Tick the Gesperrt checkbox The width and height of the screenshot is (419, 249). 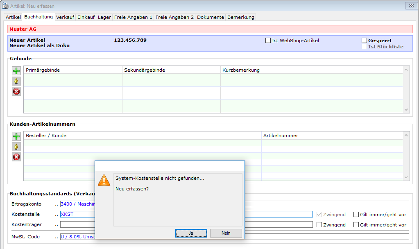click(x=364, y=41)
